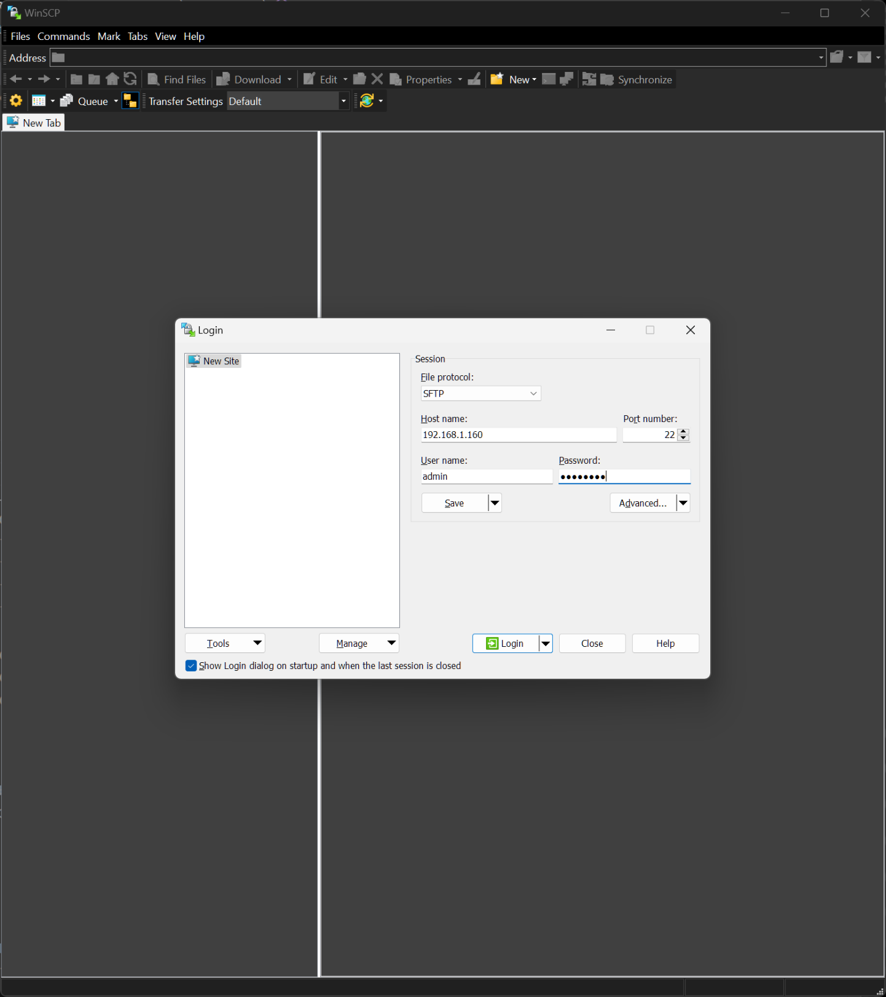The image size is (886, 997).
Task: Expand the Address bar dropdown
Action: (821, 58)
